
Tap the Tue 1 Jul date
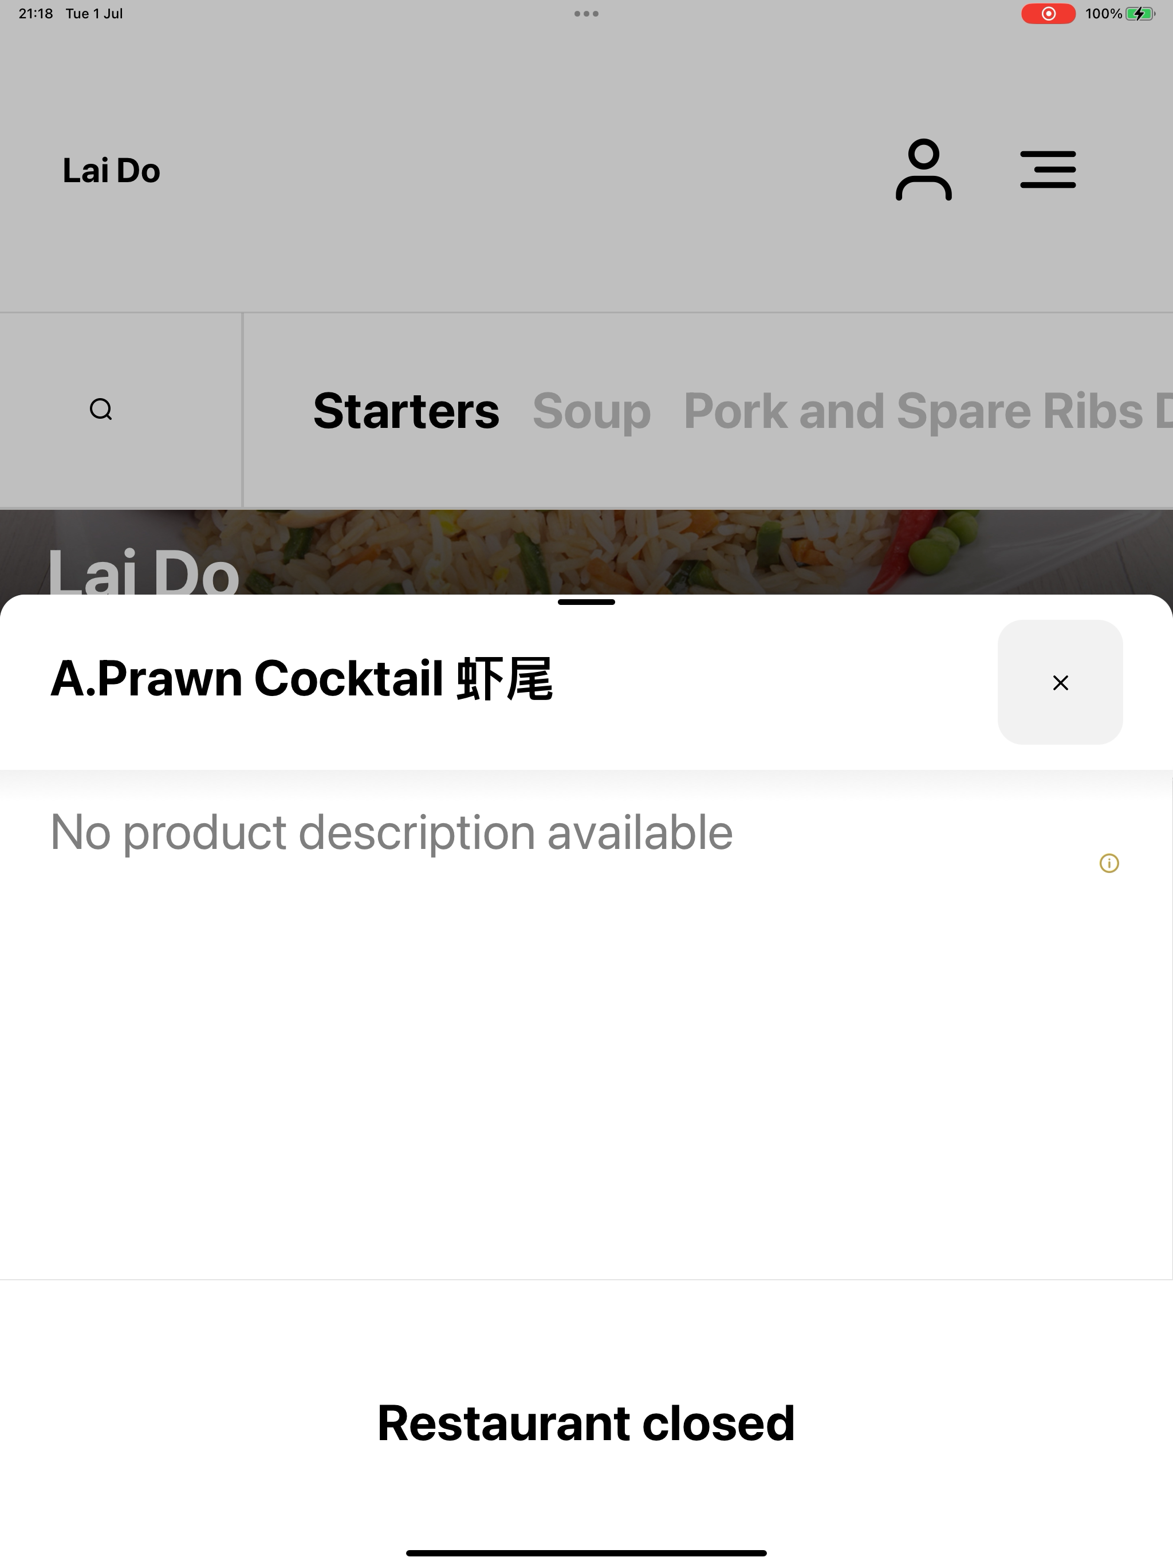[94, 13]
